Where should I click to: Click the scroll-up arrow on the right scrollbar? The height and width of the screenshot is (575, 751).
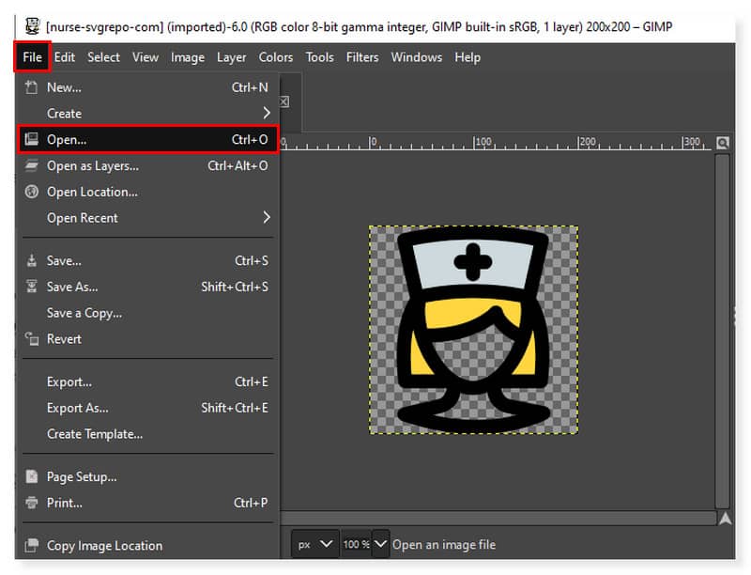726,516
